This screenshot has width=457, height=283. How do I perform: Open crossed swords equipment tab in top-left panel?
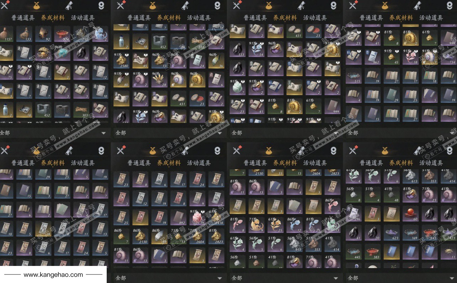[x=4, y=5]
